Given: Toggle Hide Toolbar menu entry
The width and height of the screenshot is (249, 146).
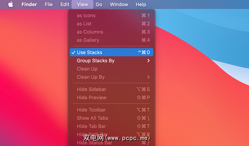Looking at the screenshot, I should [112, 110].
